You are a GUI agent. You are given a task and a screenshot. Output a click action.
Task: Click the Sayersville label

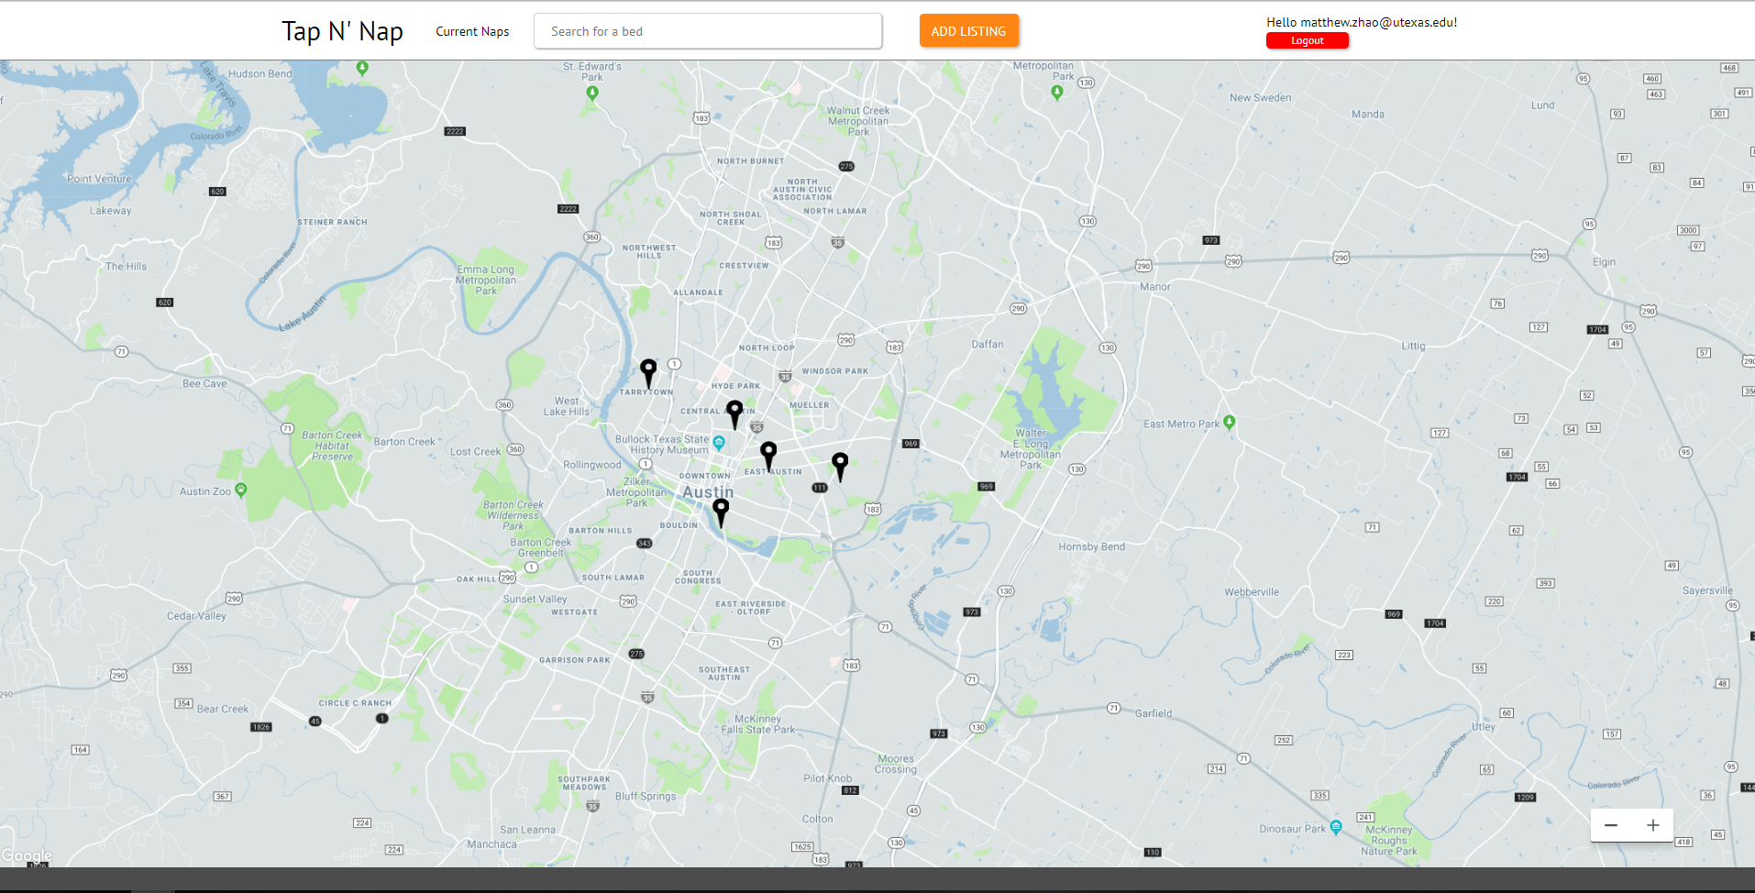[x=1707, y=590]
